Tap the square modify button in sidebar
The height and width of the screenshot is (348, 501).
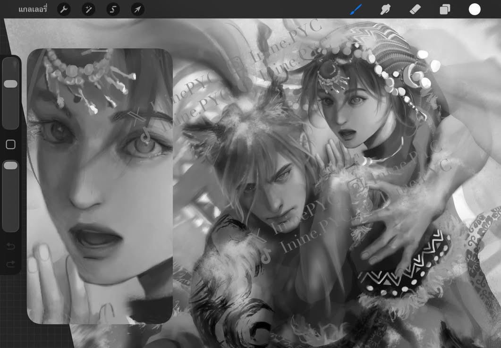(x=10, y=144)
